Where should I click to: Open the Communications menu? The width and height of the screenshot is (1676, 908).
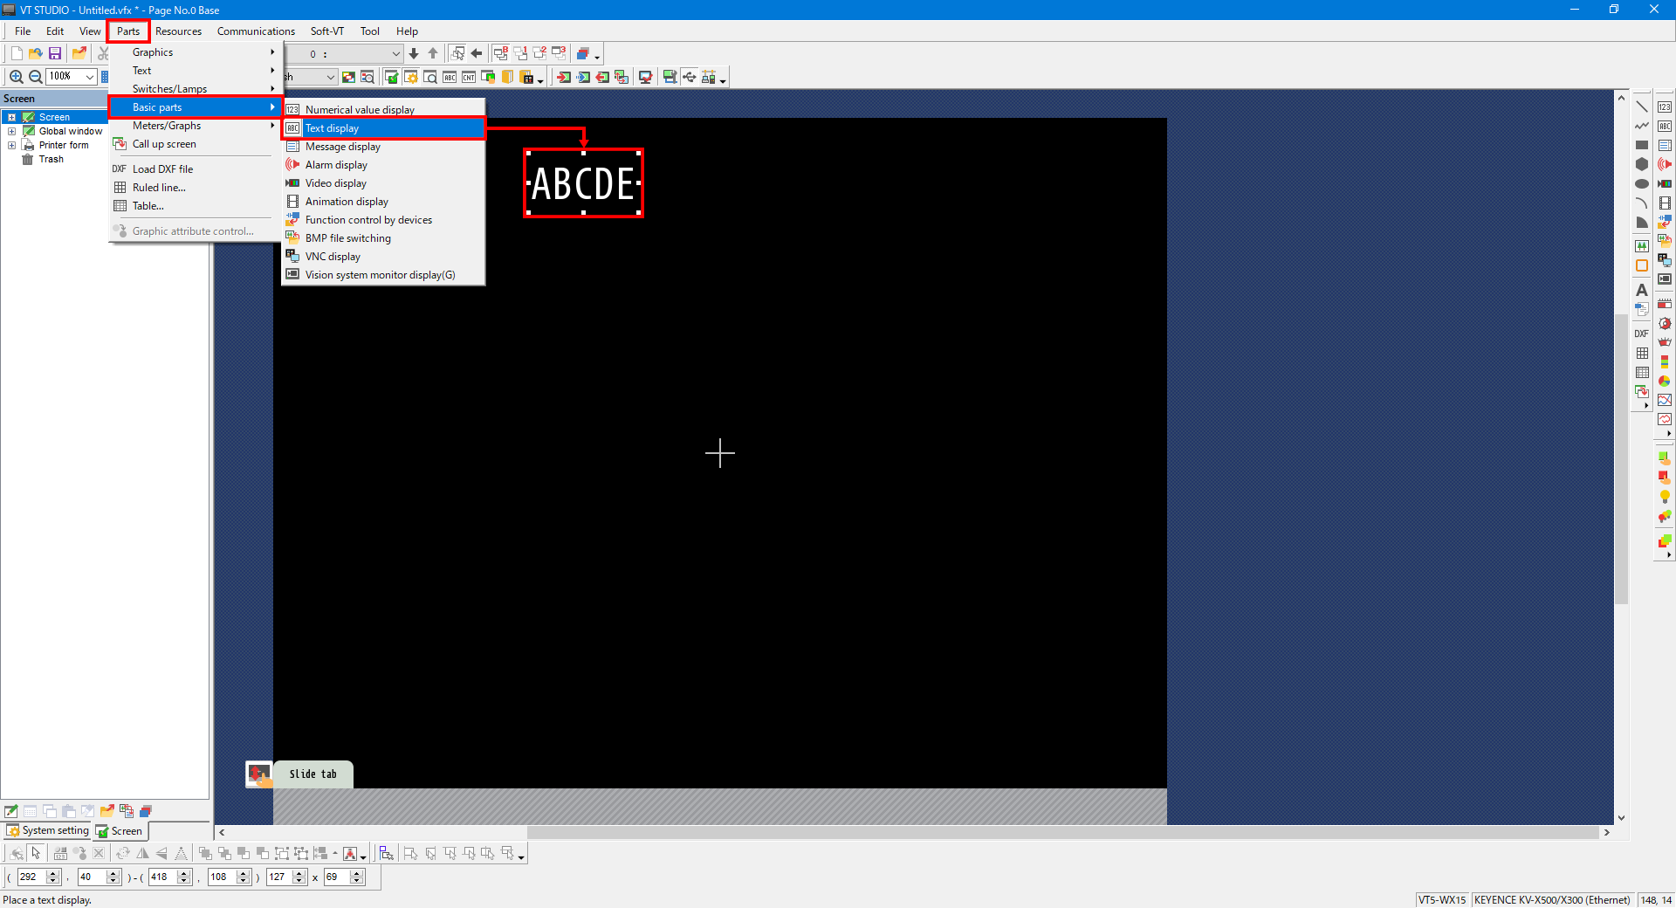point(256,31)
